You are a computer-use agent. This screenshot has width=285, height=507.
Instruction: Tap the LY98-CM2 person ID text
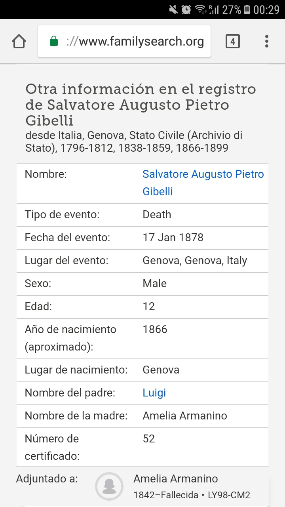click(231, 495)
